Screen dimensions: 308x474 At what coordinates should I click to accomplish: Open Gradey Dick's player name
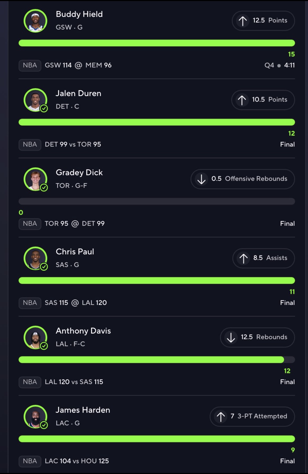click(79, 173)
